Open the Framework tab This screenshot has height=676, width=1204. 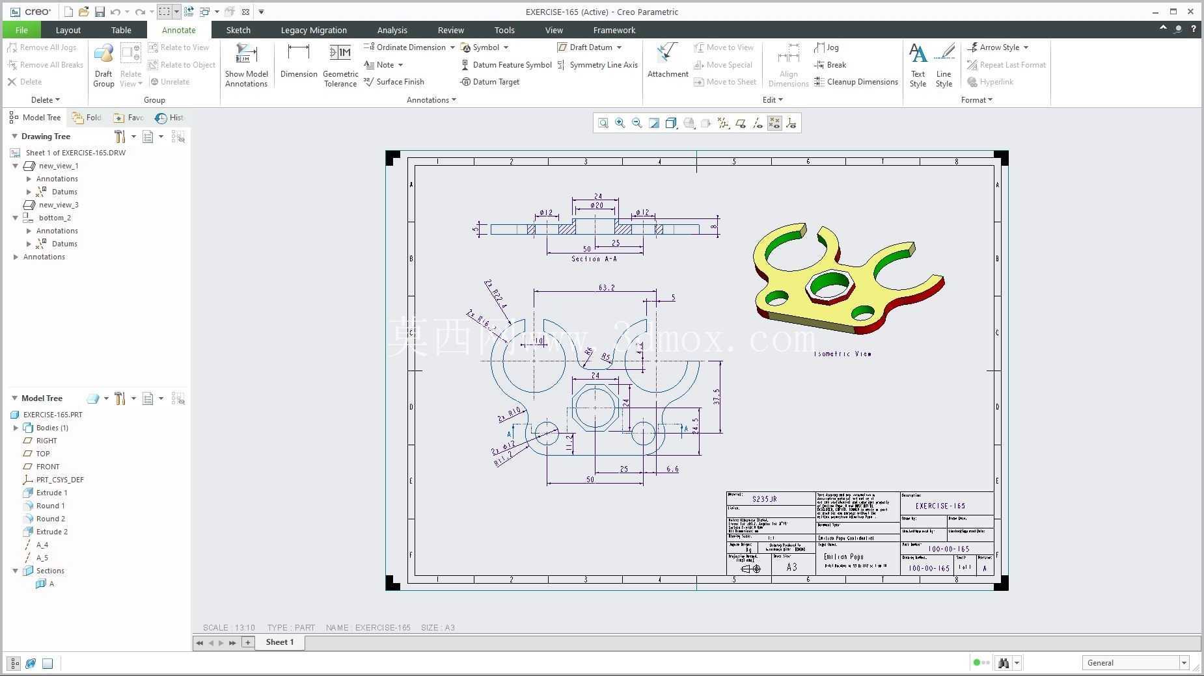pos(614,30)
